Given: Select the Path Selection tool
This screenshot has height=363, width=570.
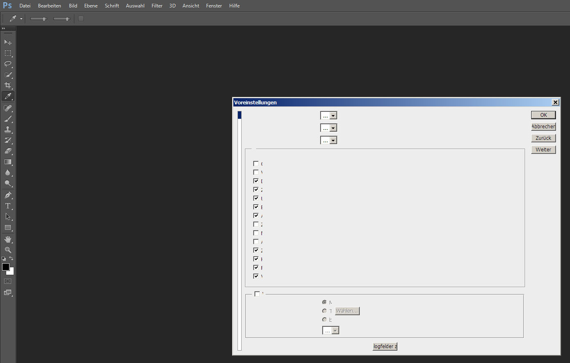Looking at the screenshot, I should click(x=8, y=217).
